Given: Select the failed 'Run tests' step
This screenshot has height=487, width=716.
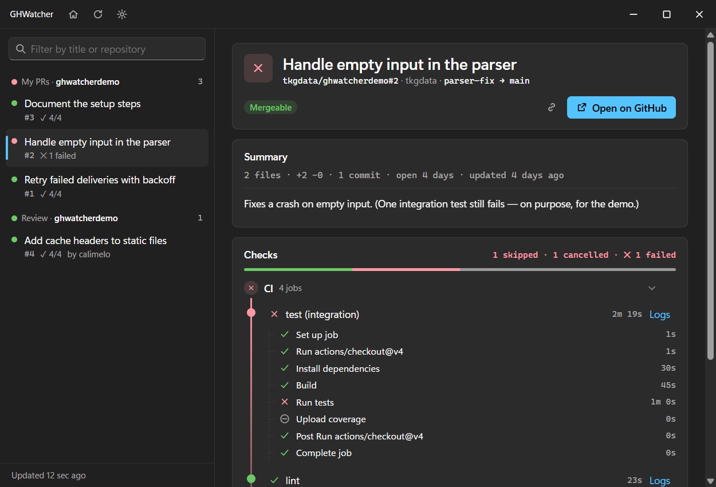Looking at the screenshot, I should (x=478, y=402).
